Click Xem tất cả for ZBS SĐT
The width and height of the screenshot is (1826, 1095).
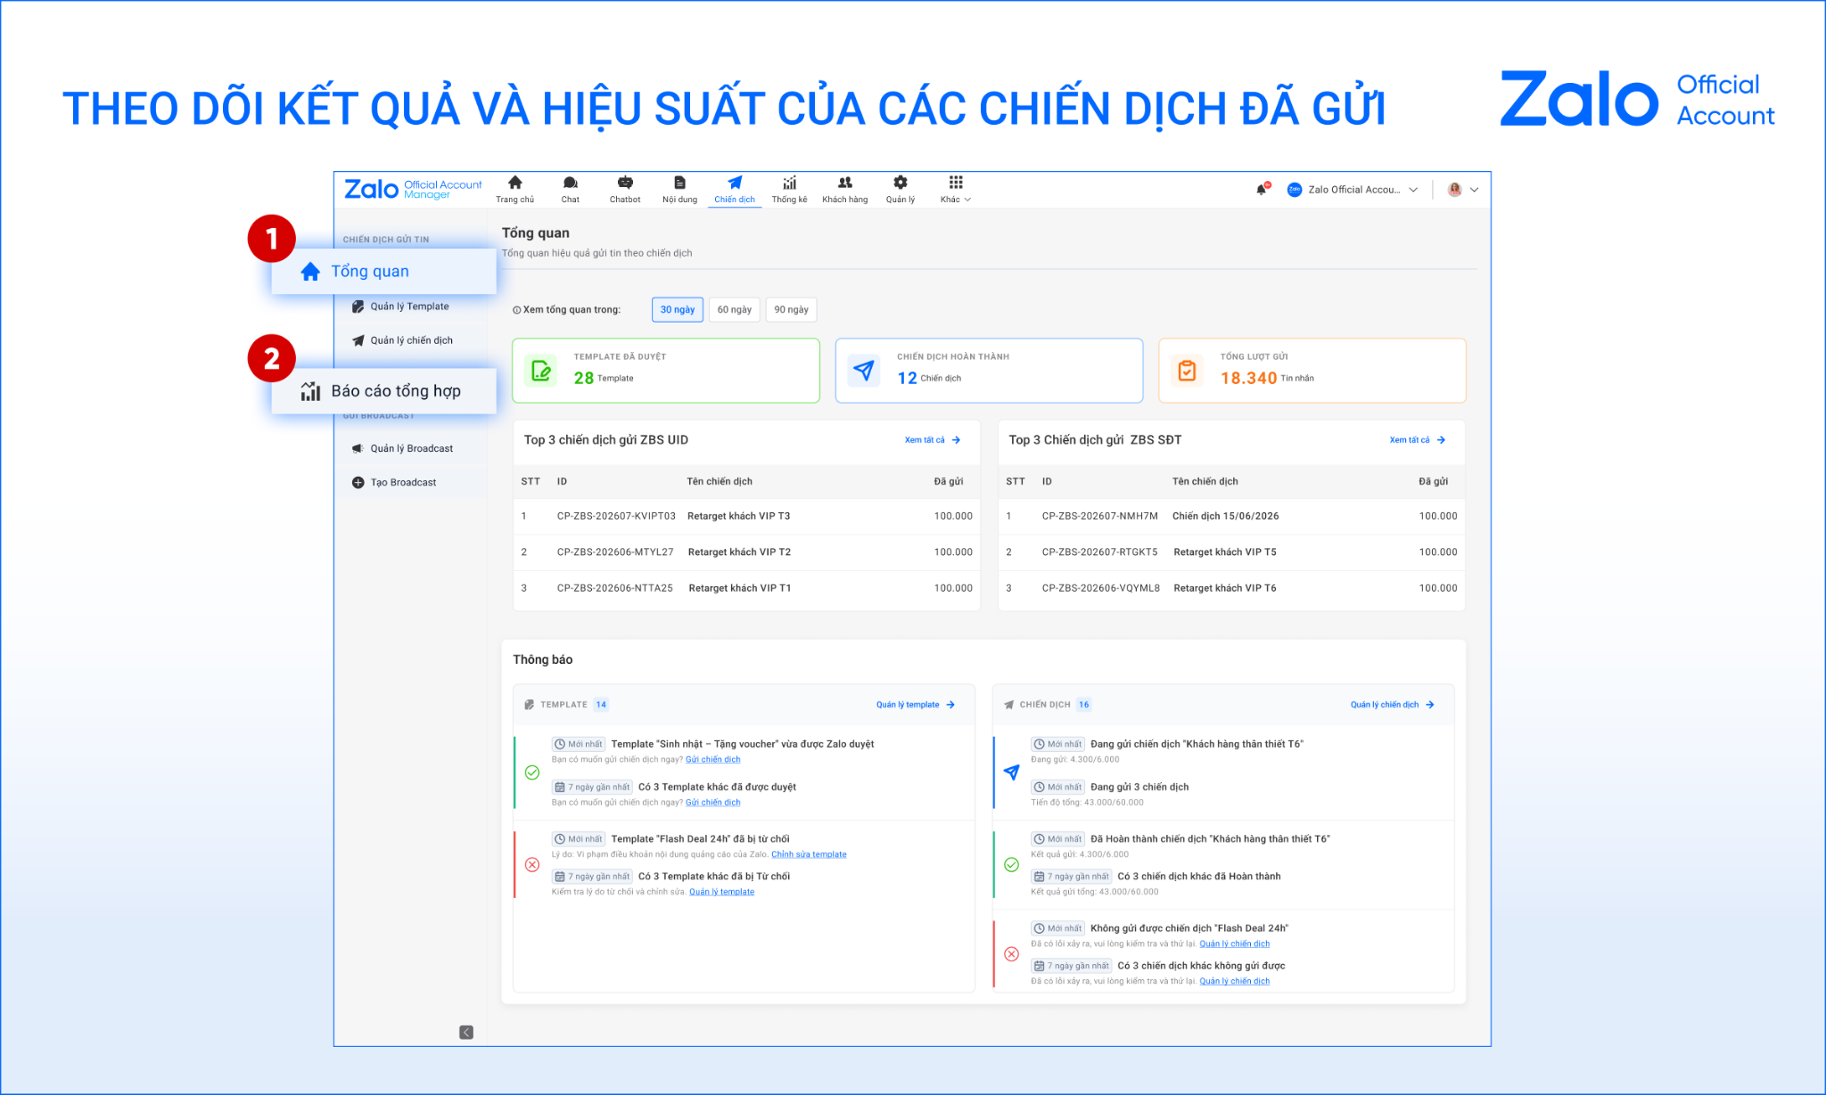coord(1418,440)
